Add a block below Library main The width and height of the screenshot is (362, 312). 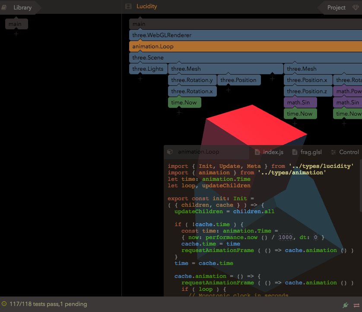pyautogui.click(x=16, y=34)
